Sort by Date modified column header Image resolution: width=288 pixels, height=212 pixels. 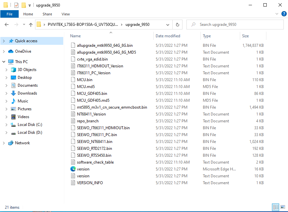168,36
